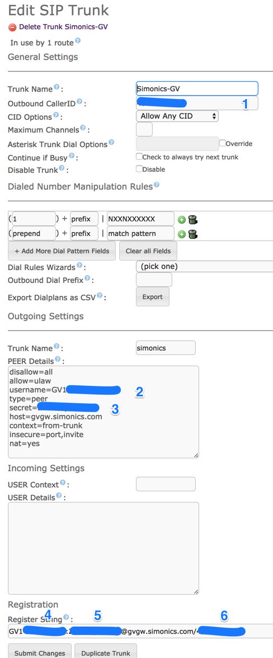Click Asterisk Trunk Dial Options help icon
273x658 pixels.
[111, 142]
